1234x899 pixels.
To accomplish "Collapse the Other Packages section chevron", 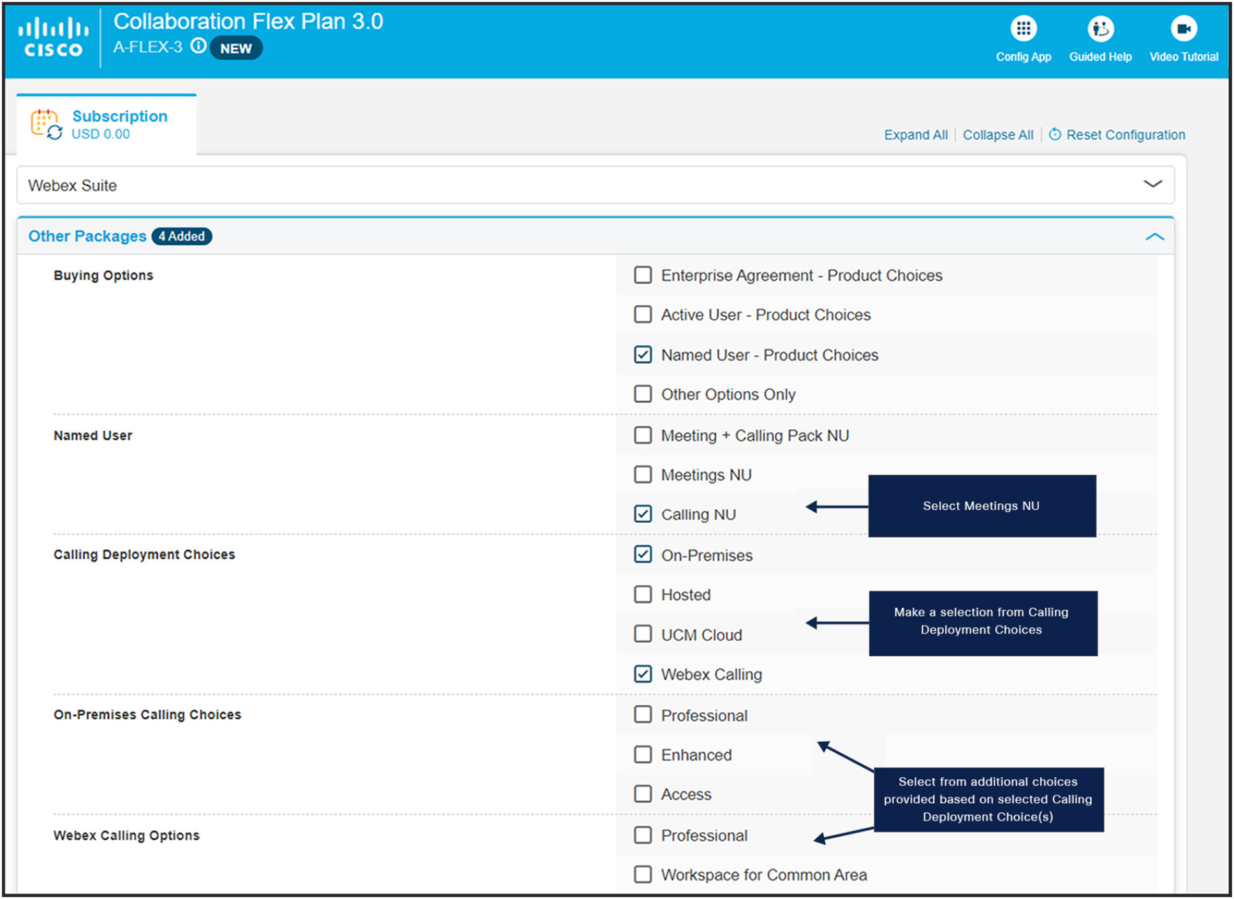I will [x=1154, y=236].
